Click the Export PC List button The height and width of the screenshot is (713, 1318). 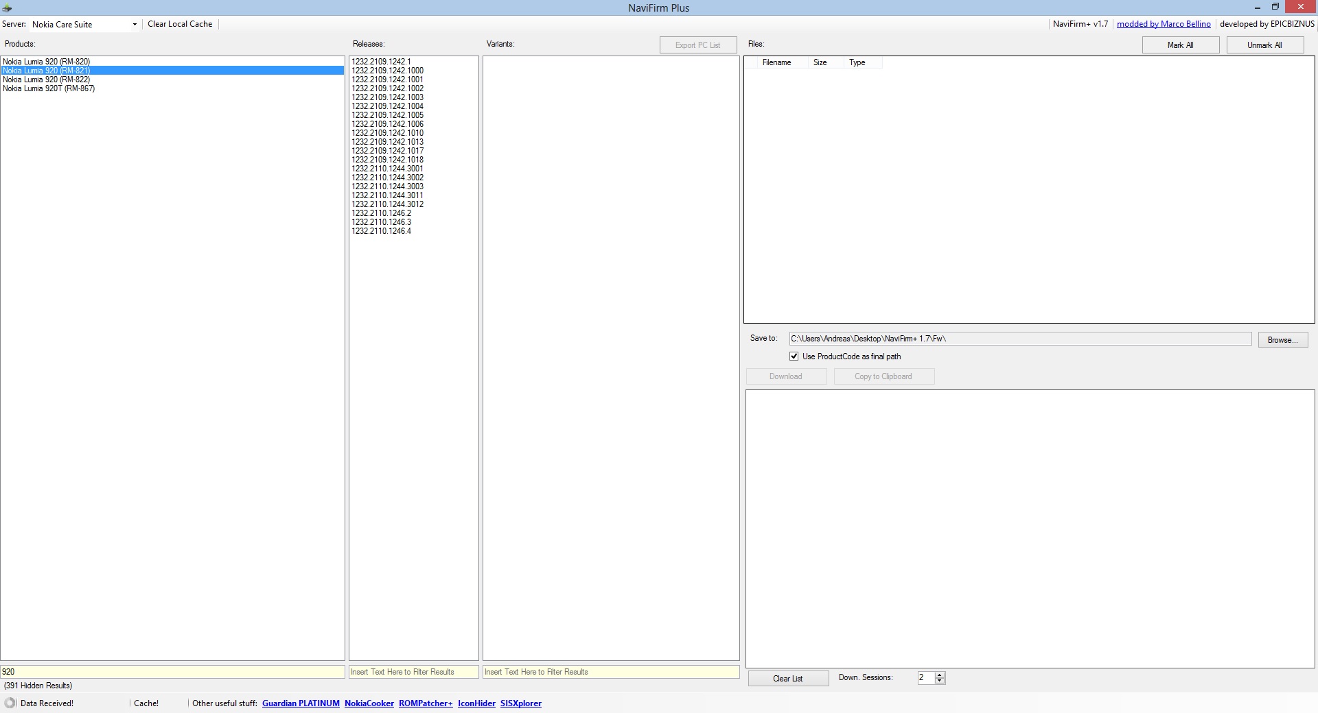tap(698, 45)
